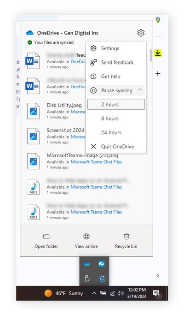
Task: Click the yellow download arrow icon
Action: coord(158,53)
